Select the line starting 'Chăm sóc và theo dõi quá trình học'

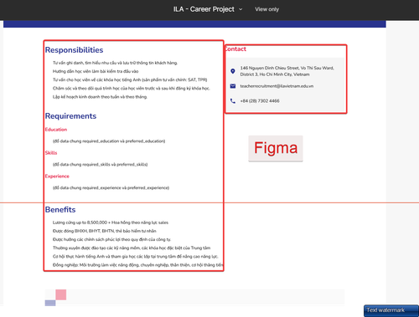click(132, 89)
